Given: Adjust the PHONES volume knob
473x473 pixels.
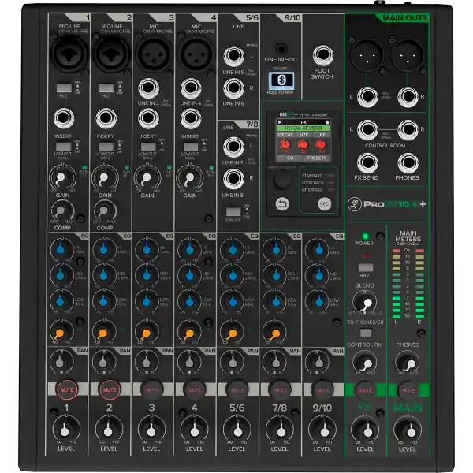Looking at the screenshot, I should click(408, 362).
